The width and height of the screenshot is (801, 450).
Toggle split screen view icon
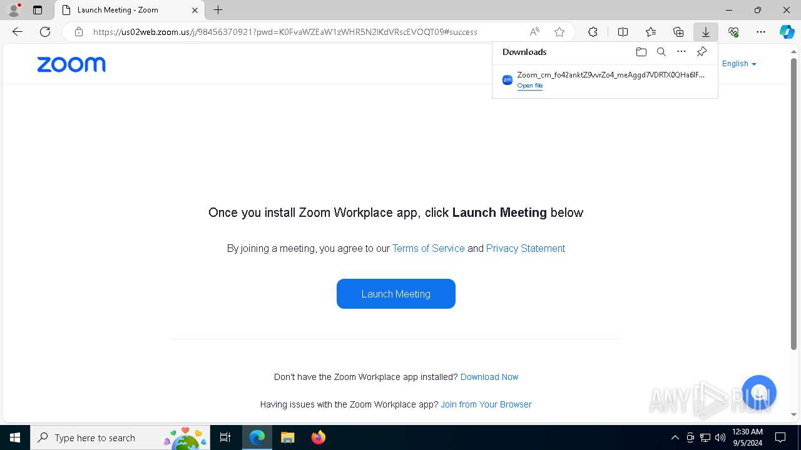pyautogui.click(x=623, y=32)
